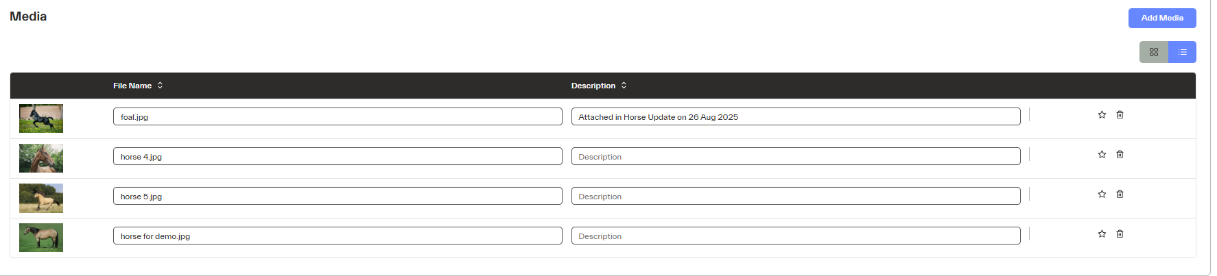1217x276 pixels.
Task: Open the horse 4 thumbnail image
Action: 41,158
